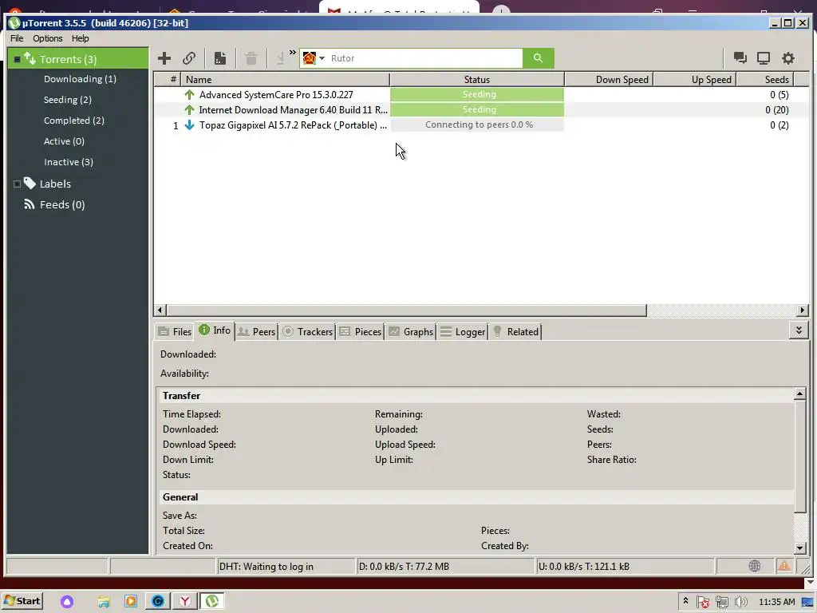Click Seeding progress bar for Advanced SystemCare
The image size is (817, 613).
point(477,94)
